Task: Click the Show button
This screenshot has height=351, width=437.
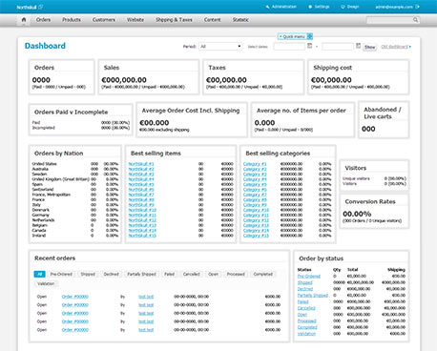Action: click(369, 47)
